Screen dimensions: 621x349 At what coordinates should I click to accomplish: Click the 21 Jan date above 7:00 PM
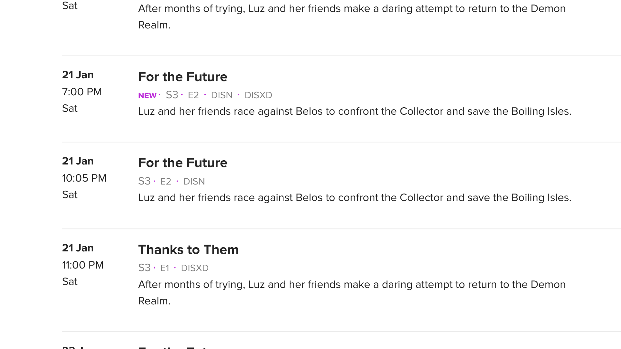(78, 75)
